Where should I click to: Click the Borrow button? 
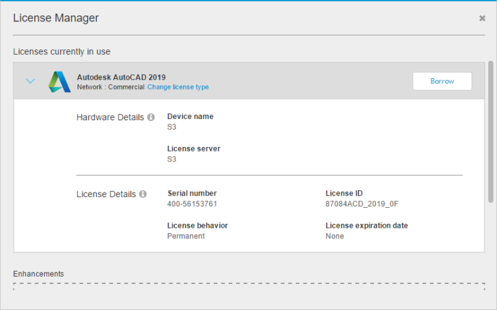[x=442, y=81]
